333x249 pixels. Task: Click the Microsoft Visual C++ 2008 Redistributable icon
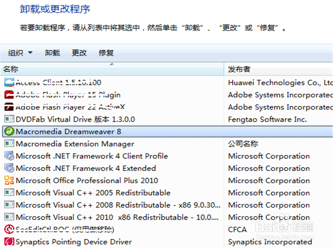[8, 205]
